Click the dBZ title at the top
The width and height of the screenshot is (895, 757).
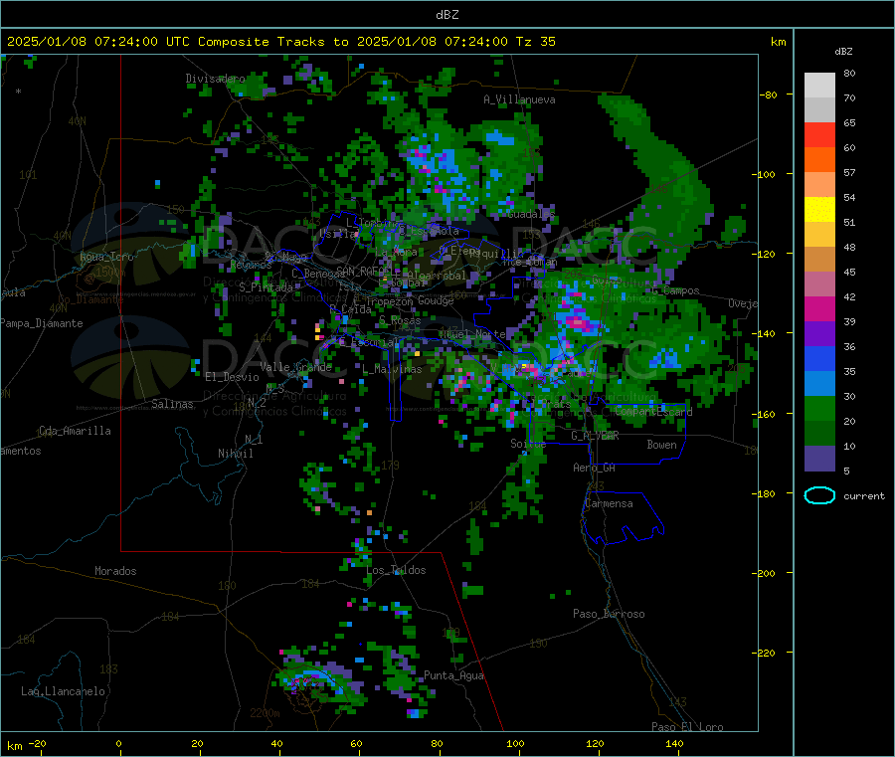click(447, 14)
